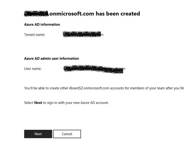The width and height of the screenshot is (184, 143).
Task: Select the 'Azure AD information' heading
Action: [42, 24]
